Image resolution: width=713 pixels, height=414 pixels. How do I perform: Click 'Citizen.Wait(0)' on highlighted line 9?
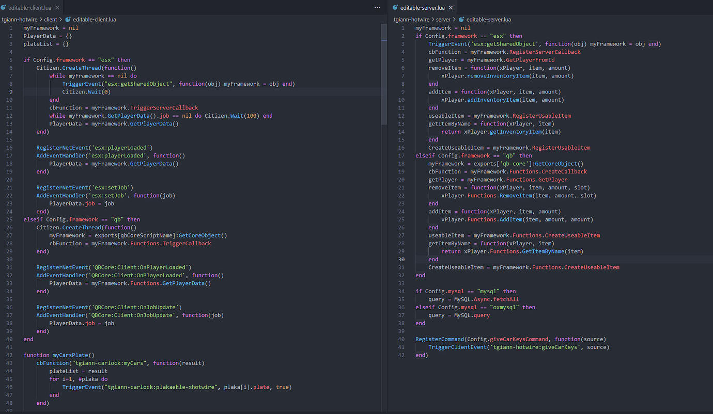[86, 92]
